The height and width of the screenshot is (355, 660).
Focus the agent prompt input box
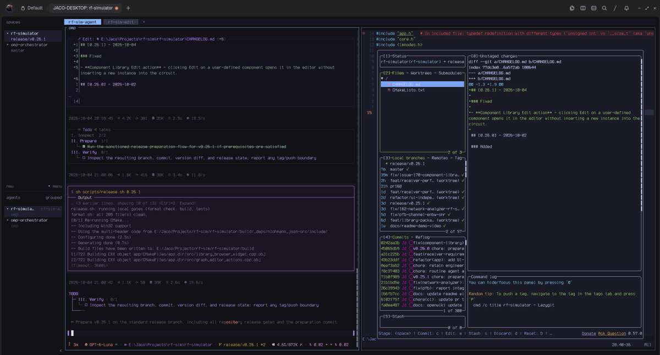coord(212,333)
